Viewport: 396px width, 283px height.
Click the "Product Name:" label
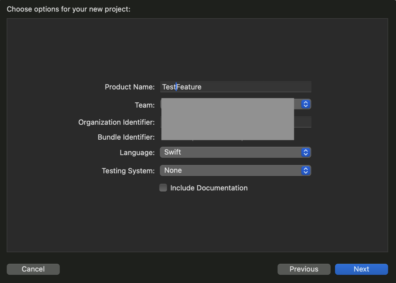[x=130, y=87]
